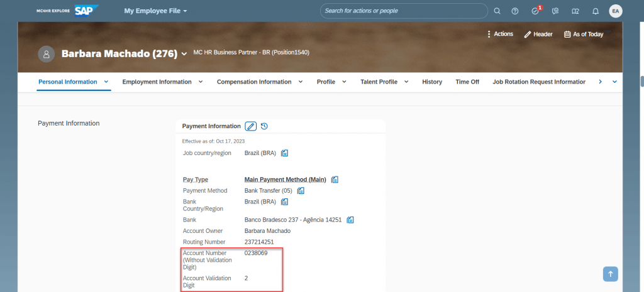Click the Effective as of: Oct 17, 2023 text
644x292 pixels.
[213, 141]
